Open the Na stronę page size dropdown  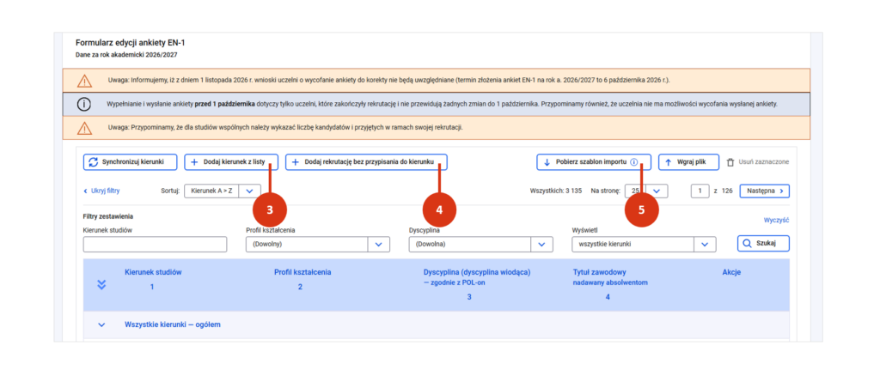(x=646, y=191)
